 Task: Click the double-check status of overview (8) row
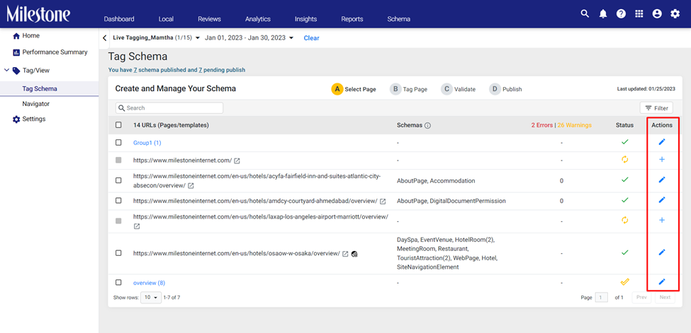(624, 282)
